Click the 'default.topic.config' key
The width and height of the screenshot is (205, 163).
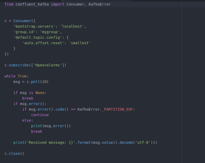[38, 37]
